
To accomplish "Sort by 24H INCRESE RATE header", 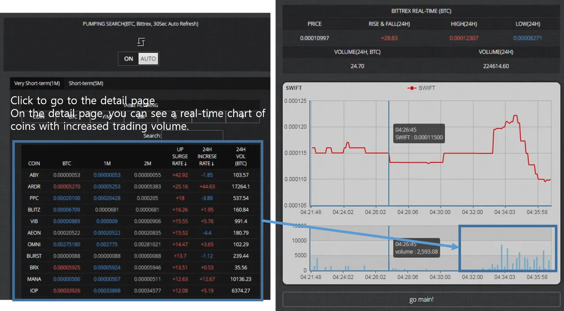I will tap(207, 157).
